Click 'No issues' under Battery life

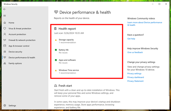tap(63, 53)
